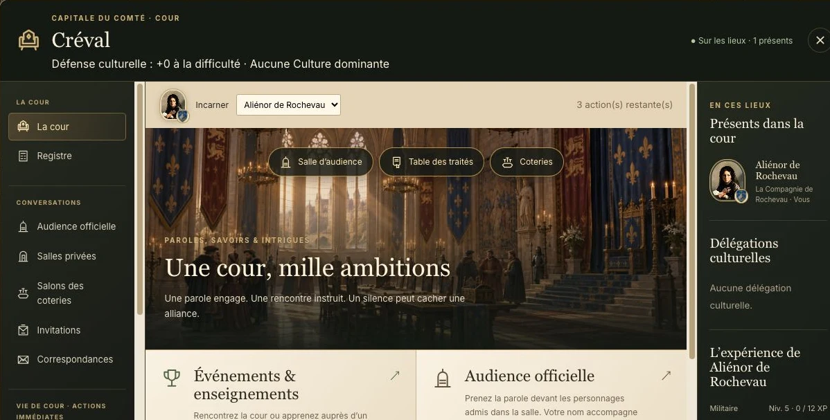Click 'La Compagnie de Rochevau · Vous' subtitle
The width and height of the screenshot is (830, 420).
[784, 194]
